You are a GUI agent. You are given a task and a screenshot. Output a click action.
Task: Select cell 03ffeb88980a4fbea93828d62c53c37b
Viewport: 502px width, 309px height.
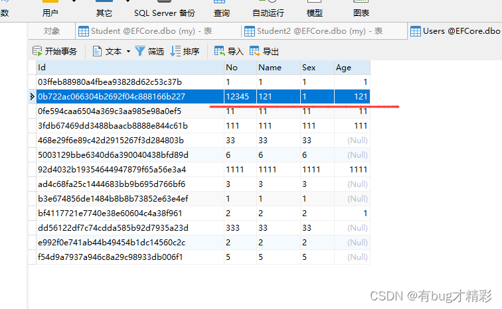coord(130,82)
